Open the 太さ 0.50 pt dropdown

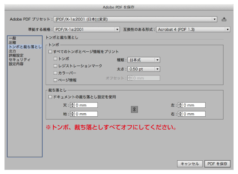pos(144,69)
